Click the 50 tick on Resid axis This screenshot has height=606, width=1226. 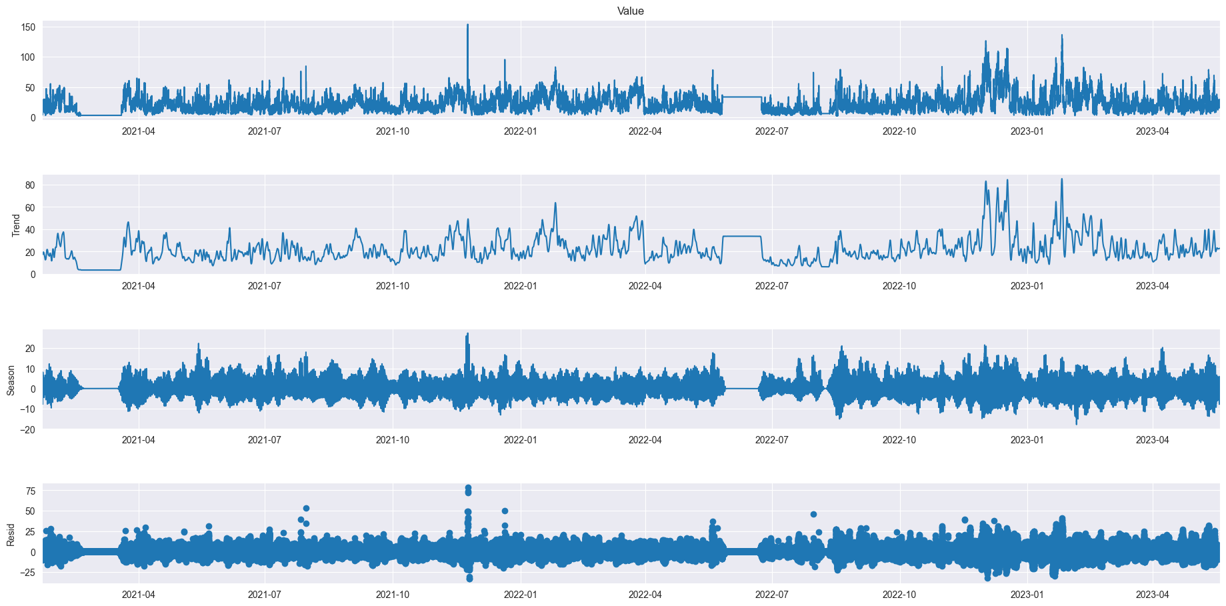[x=31, y=511]
